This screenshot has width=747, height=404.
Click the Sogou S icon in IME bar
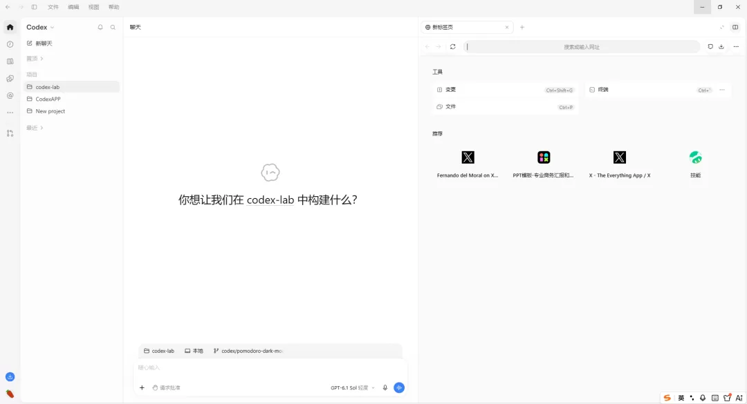tap(667, 398)
